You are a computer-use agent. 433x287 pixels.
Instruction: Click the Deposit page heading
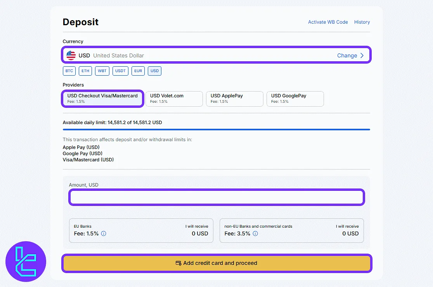tap(81, 22)
